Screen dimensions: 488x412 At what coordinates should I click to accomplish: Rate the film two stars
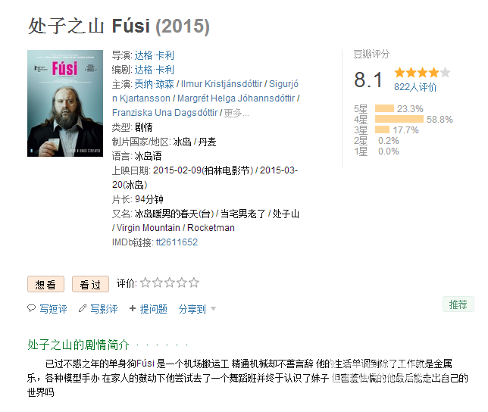click(x=158, y=282)
